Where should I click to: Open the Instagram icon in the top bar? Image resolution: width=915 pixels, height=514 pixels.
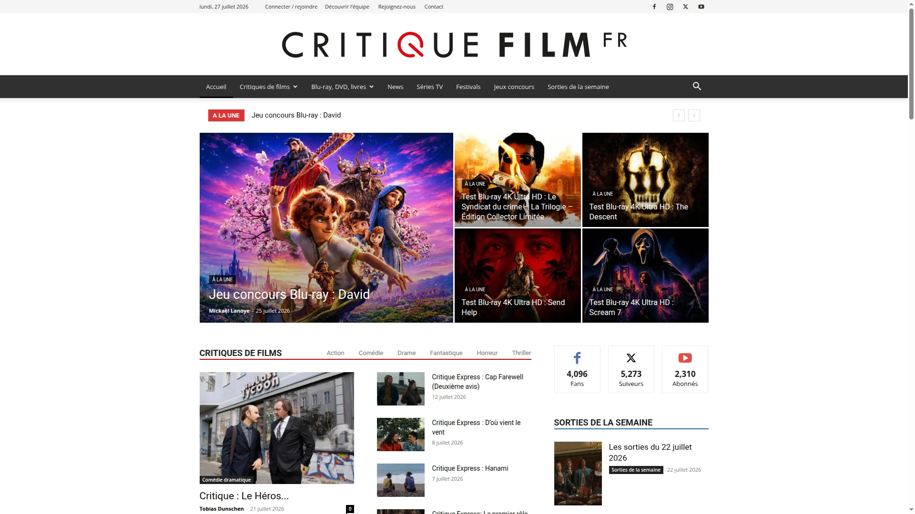tap(670, 7)
